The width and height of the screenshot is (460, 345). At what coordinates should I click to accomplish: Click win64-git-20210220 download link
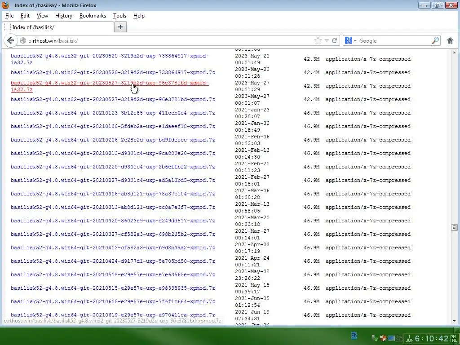click(x=113, y=167)
